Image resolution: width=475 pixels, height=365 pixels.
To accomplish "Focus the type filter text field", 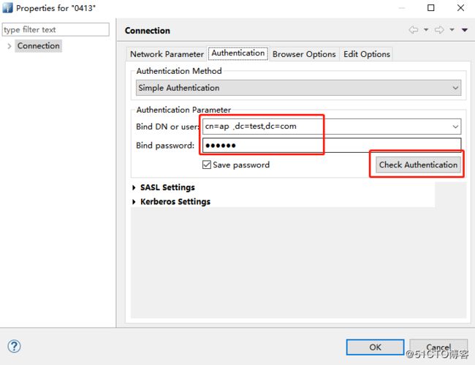I will click(56, 30).
